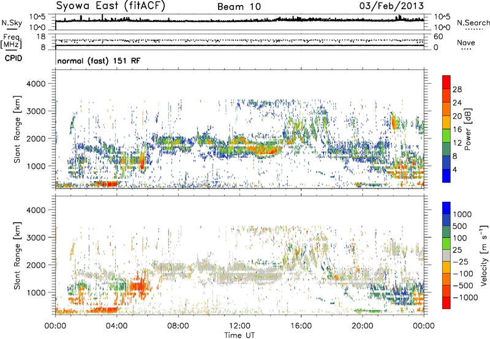Click the 'Velocity [m s⁻¹]' colorbar title
This screenshot has width=490, height=339.
[484, 255]
